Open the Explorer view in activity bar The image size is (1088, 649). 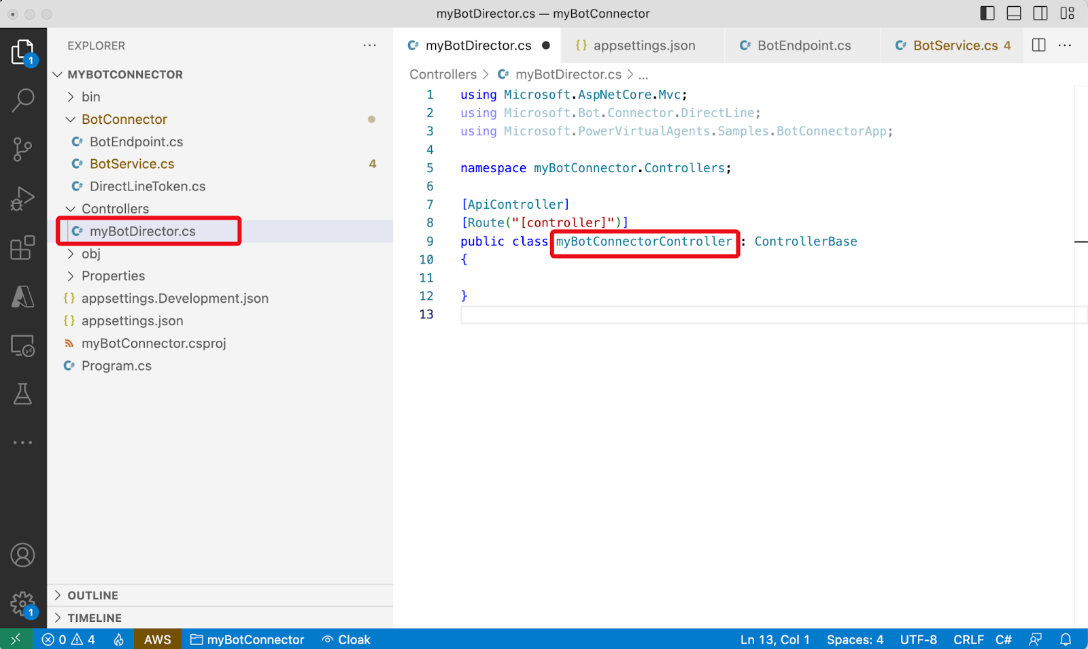point(22,52)
